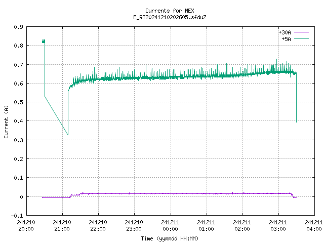Click the 241211 04:00 time tick label
Image resolution: width=324 pixels, height=243 pixels.
coord(314,226)
